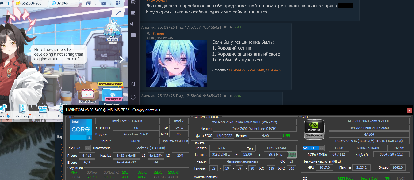414x180 pixels.
Task: Click the Socket V (LGA1700) platform field
Action: (151, 148)
